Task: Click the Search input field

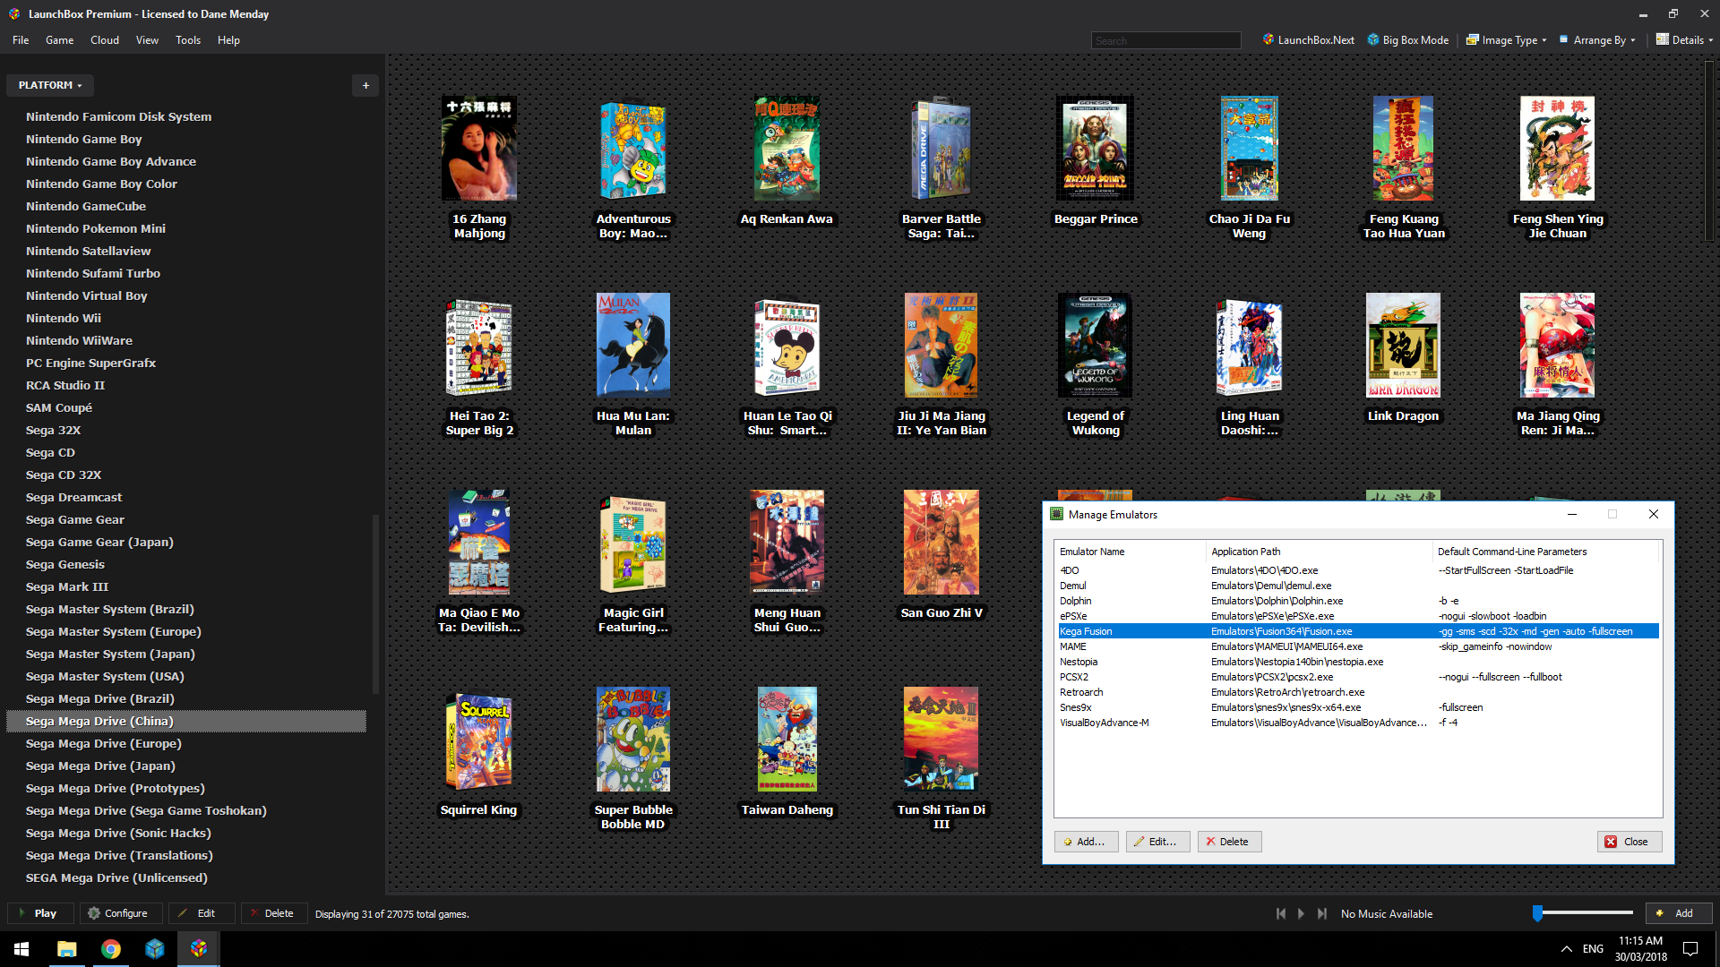Action: (x=1165, y=40)
